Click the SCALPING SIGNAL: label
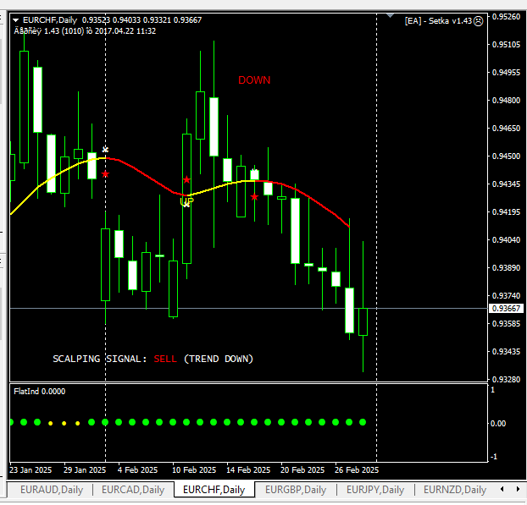Viewport: 527px width, 505px height. 100,359
